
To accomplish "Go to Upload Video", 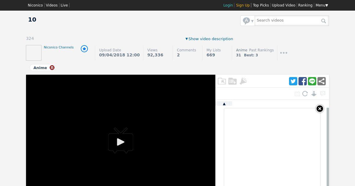I will [x=283, y=5].
